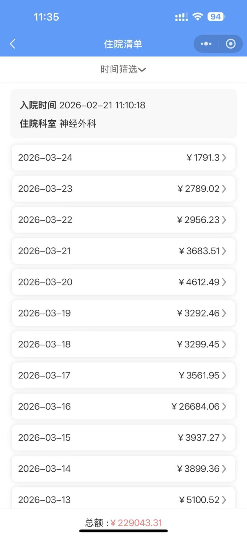Tap chevron beside ¥2789.02 amount
This screenshot has height=537, width=247.
coord(224,189)
